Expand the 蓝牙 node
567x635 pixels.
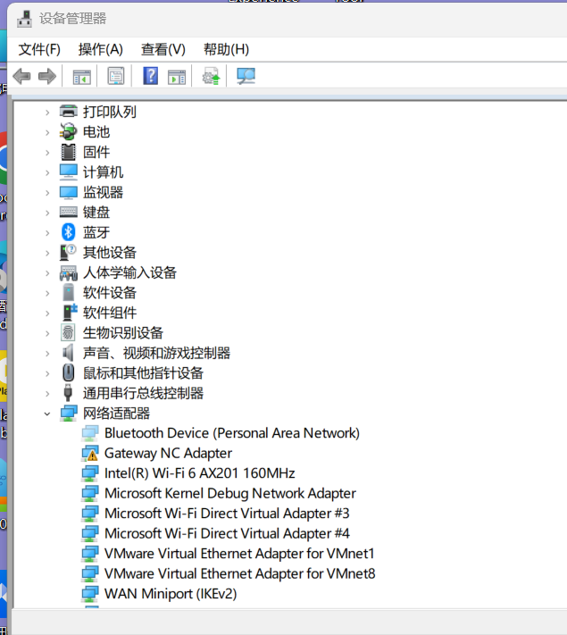click(47, 233)
